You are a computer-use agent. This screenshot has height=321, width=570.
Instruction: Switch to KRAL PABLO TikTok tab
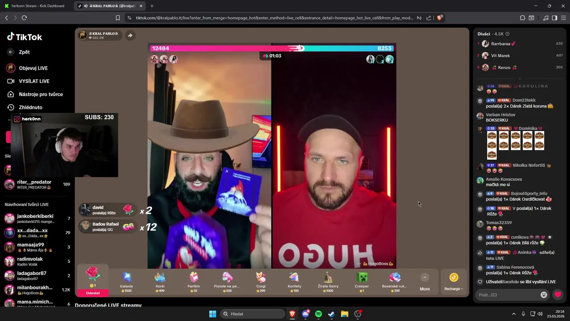(x=110, y=6)
